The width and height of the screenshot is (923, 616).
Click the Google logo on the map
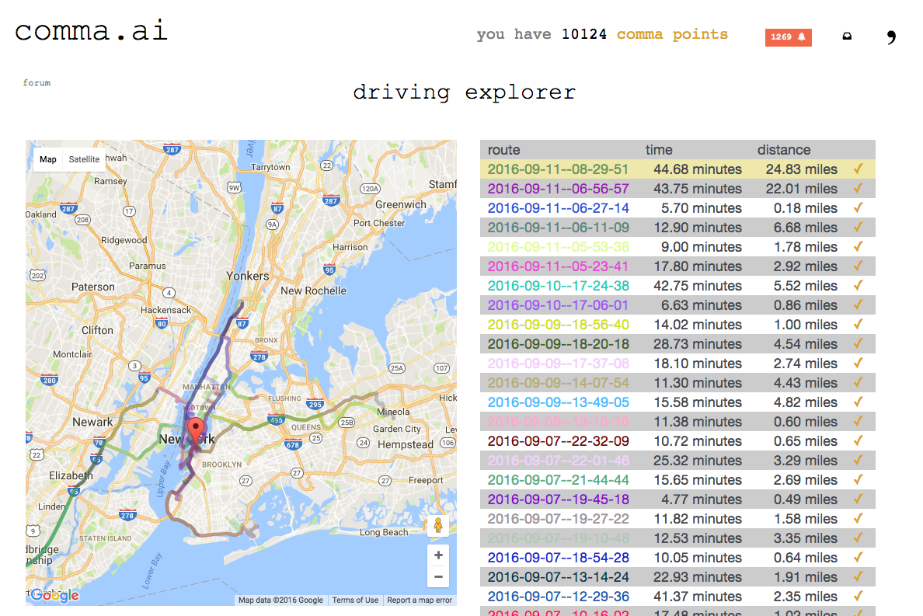coord(54,595)
